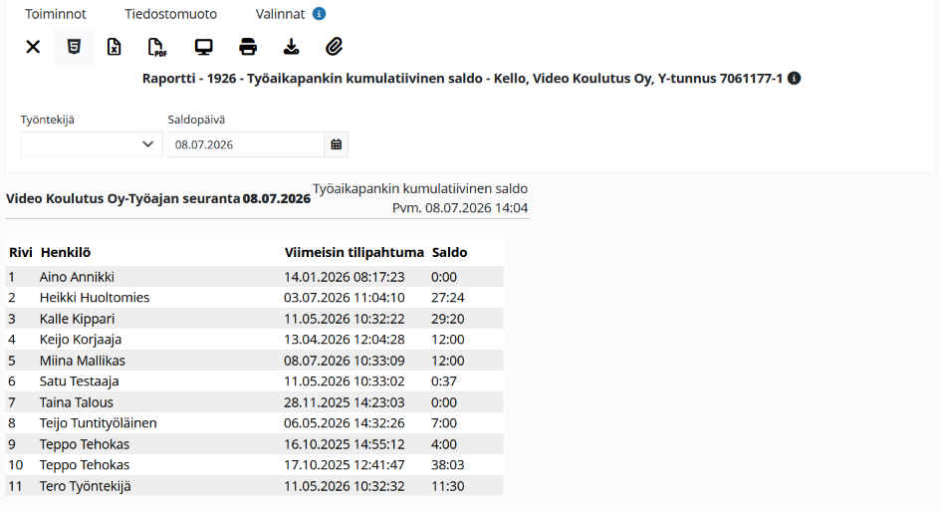Open info icon after the Y-tunnus report title
Viewport: 940px width, 511px height.
[x=794, y=79]
